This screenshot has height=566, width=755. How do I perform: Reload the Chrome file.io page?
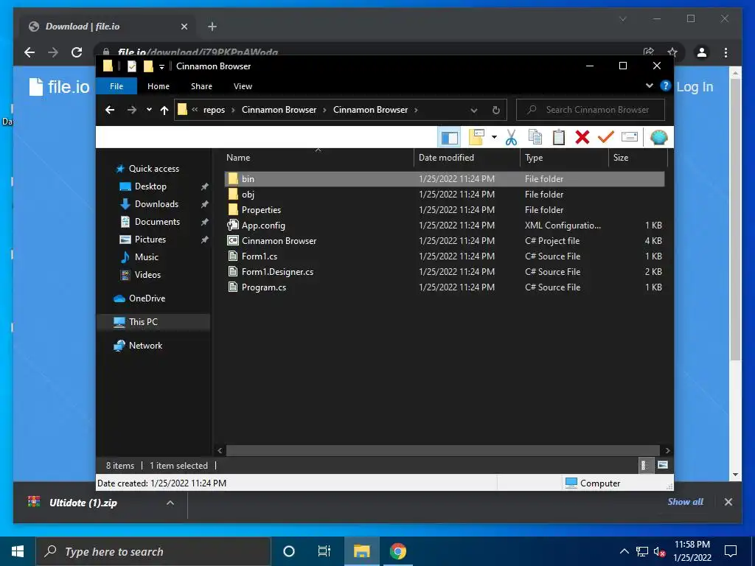click(77, 52)
